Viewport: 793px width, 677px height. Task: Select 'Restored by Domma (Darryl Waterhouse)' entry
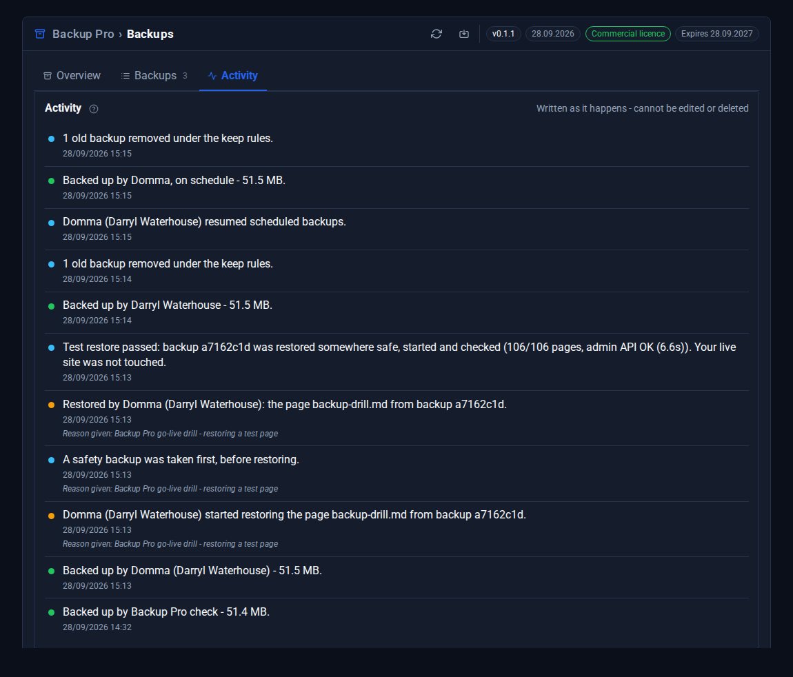(x=396, y=418)
